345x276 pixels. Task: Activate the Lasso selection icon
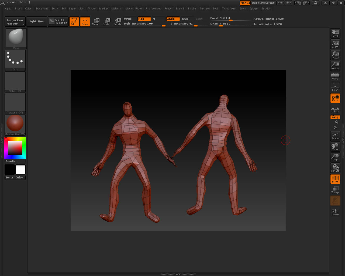tap(335, 212)
